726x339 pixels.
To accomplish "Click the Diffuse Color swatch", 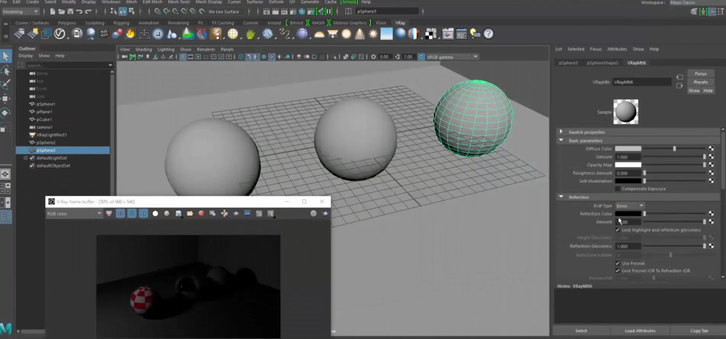I will tap(628, 149).
